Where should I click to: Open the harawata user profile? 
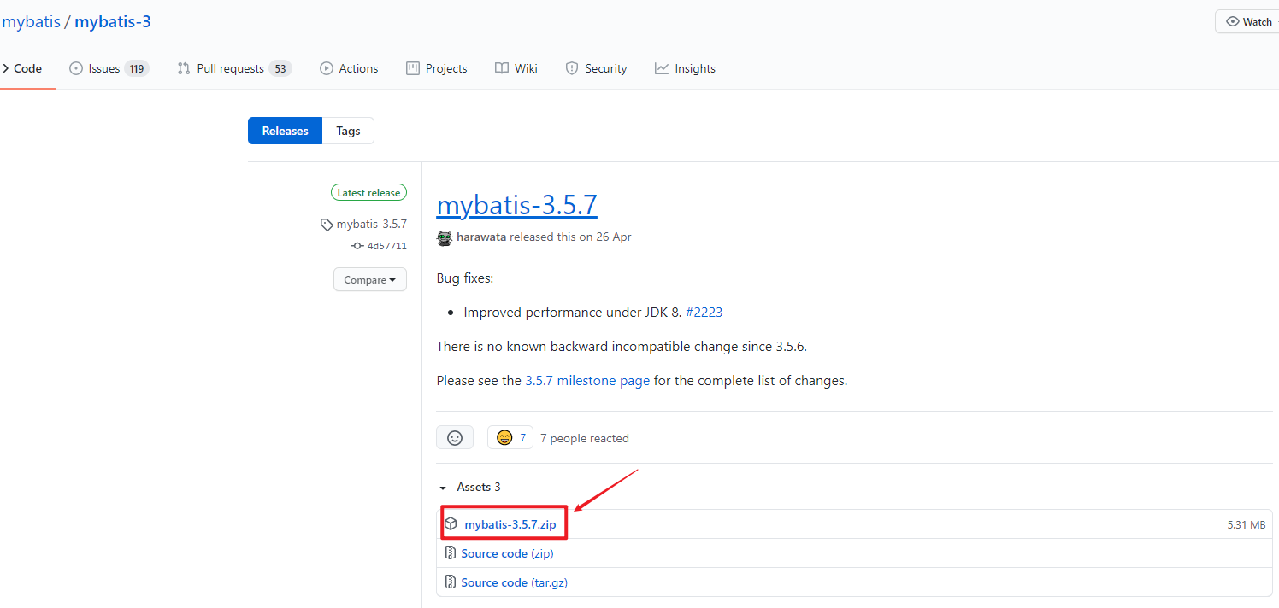coord(481,237)
